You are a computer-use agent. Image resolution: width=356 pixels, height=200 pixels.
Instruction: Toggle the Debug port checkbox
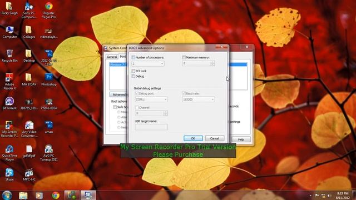tap(137, 93)
